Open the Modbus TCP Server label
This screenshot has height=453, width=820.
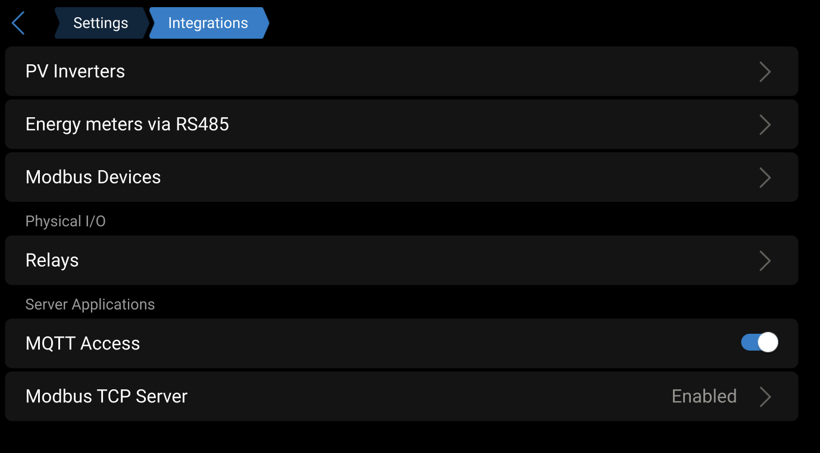tap(107, 396)
